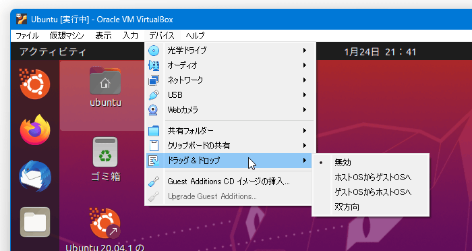Expand the ネットワーク submenu arrow
The image size is (472, 251).
click(305, 80)
